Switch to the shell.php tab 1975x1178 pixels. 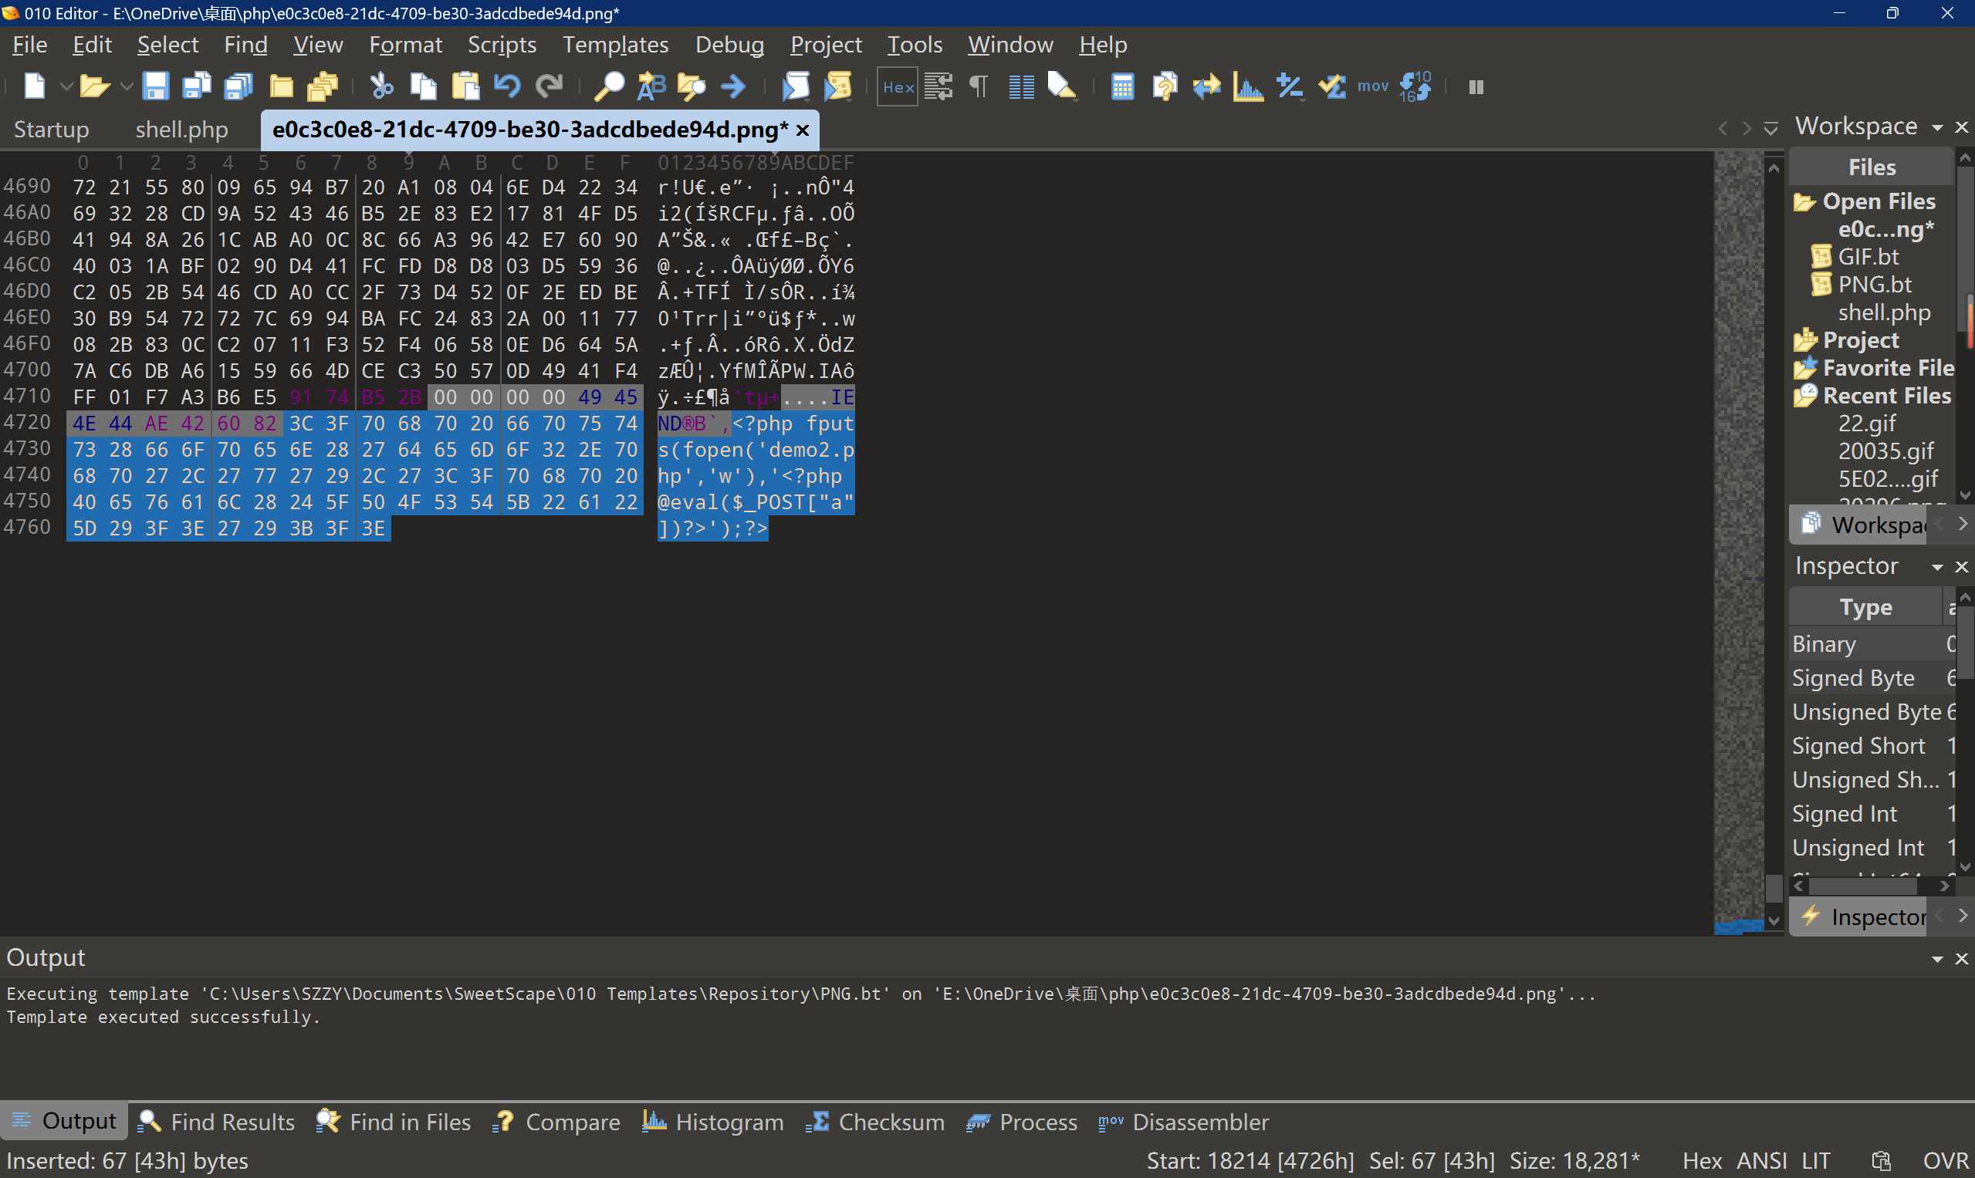pos(181,130)
